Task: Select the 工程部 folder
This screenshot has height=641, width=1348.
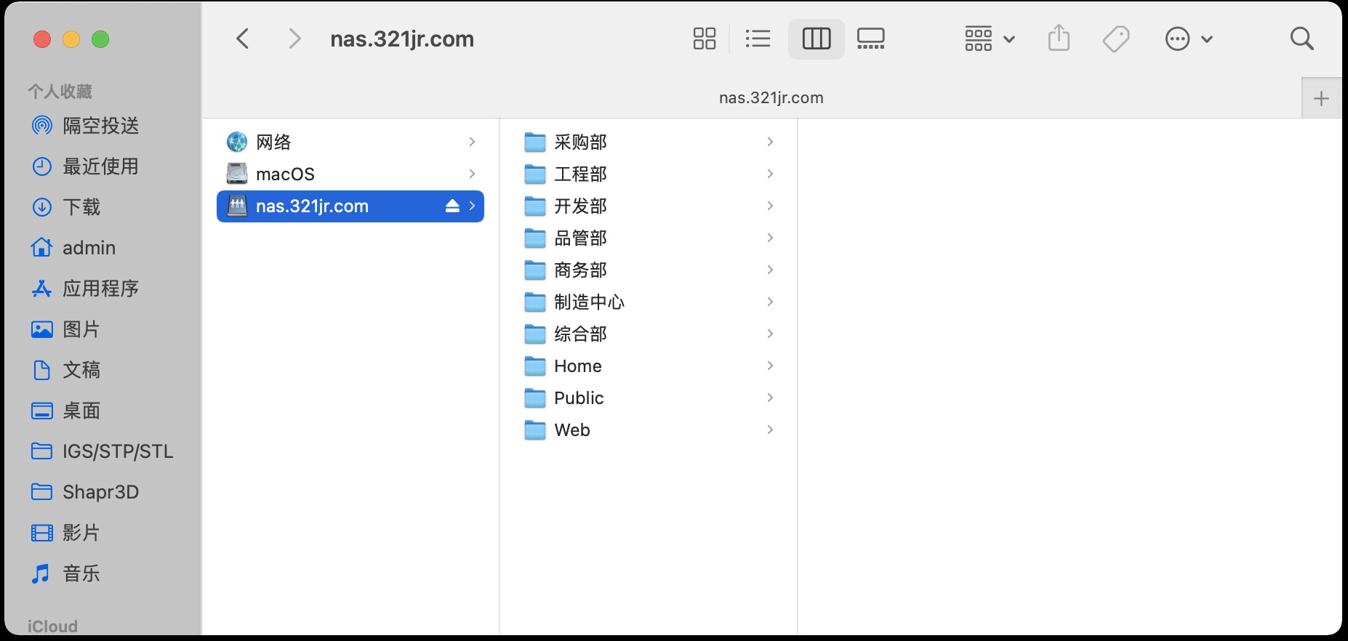Action: (x=649, y=174)
